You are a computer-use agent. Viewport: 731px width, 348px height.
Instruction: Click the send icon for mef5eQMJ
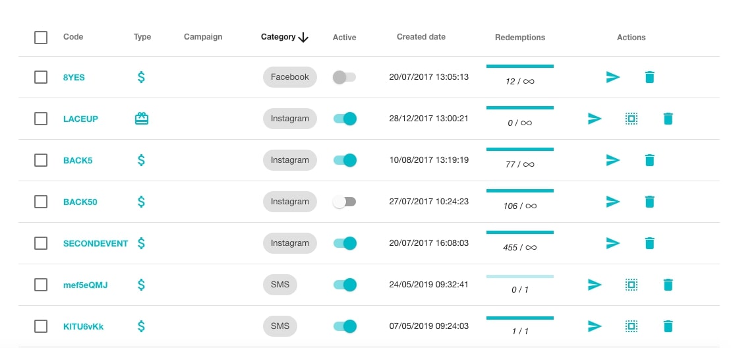(595, 285)
